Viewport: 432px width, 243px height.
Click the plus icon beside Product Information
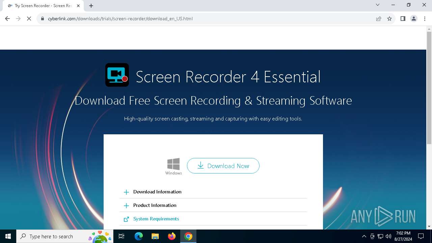tap(126, 206)
